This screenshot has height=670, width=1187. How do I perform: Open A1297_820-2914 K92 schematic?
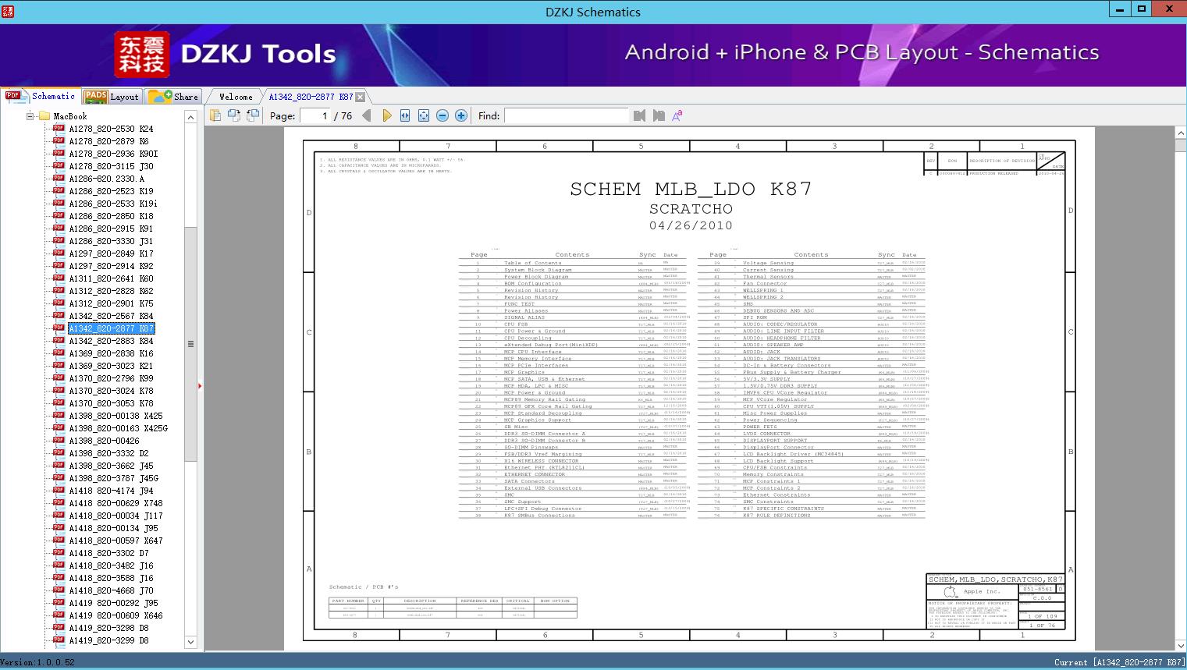(x=111, y=266)
